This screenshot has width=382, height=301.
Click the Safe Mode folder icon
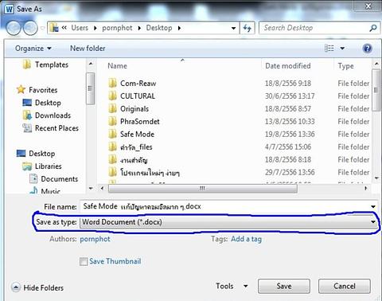112,134
